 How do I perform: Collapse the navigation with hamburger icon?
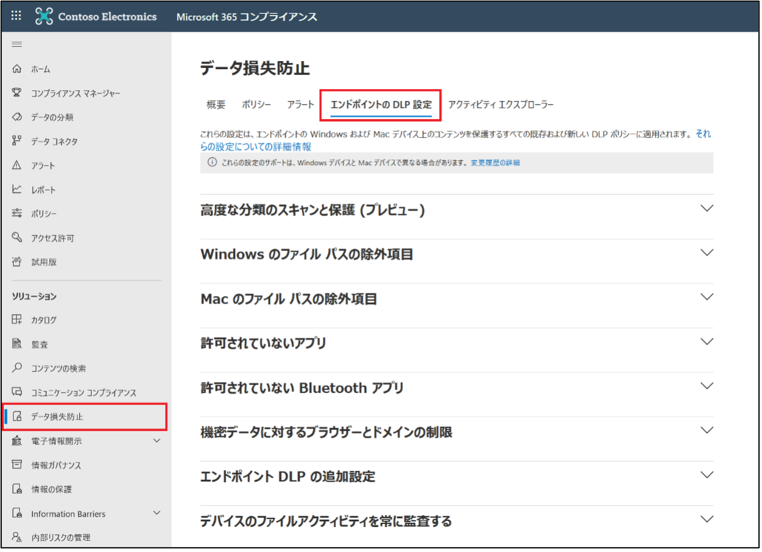click(17, 44)
